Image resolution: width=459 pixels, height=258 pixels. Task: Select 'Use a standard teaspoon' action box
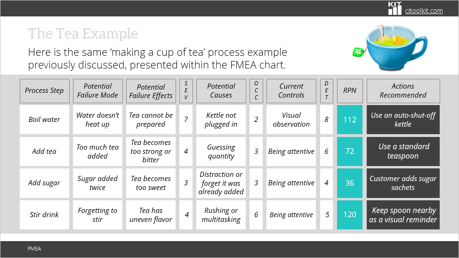tap(403, 152)
